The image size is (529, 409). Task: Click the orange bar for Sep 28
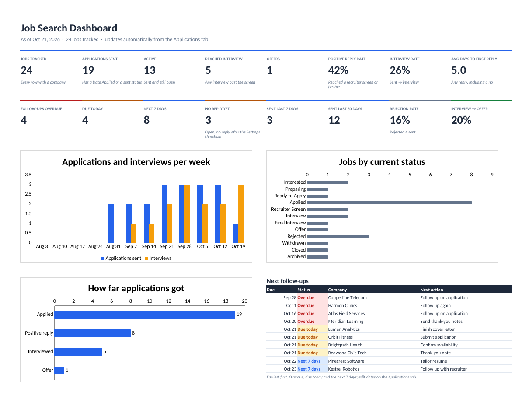point(187,213)
